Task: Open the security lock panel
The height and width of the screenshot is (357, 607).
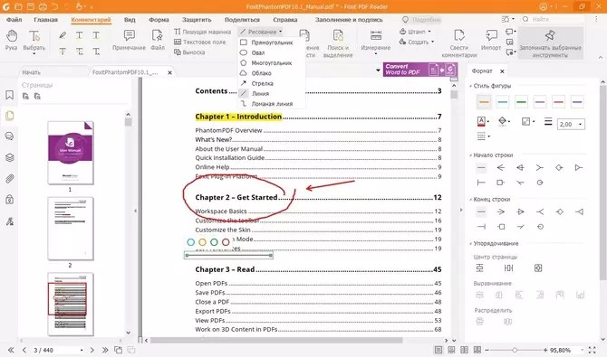Action: pyautogui.click(x=10, y=200)
